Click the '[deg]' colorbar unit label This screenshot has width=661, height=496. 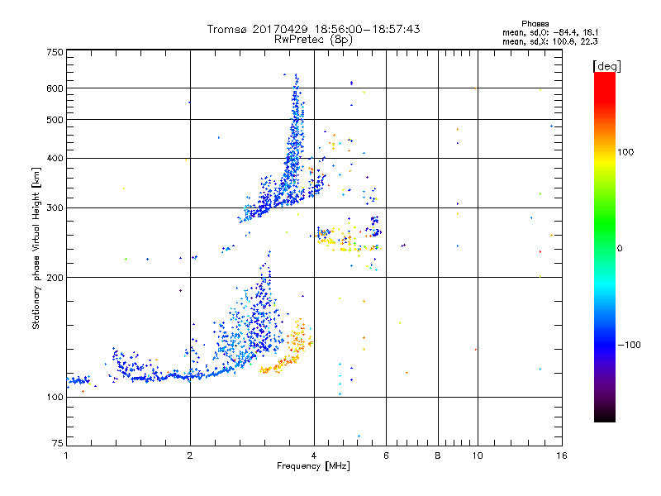[x=606, y=66]
